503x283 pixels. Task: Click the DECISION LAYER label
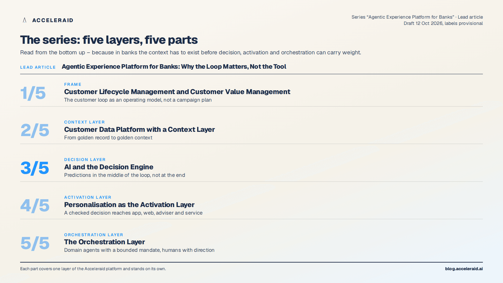(x=85, y=159)
